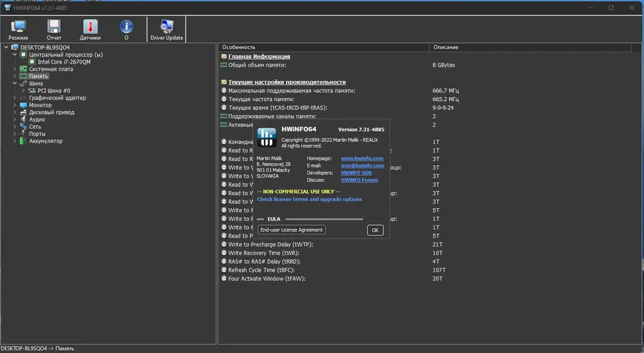Open the Датчики sensors thermometer icon

pyautogui.click(x=90, y=30)
